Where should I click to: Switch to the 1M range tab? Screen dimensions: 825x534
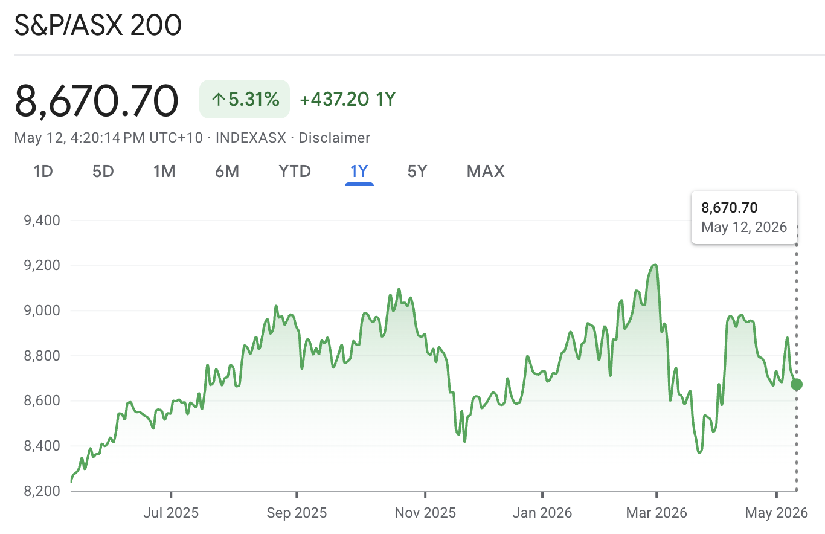164,172
